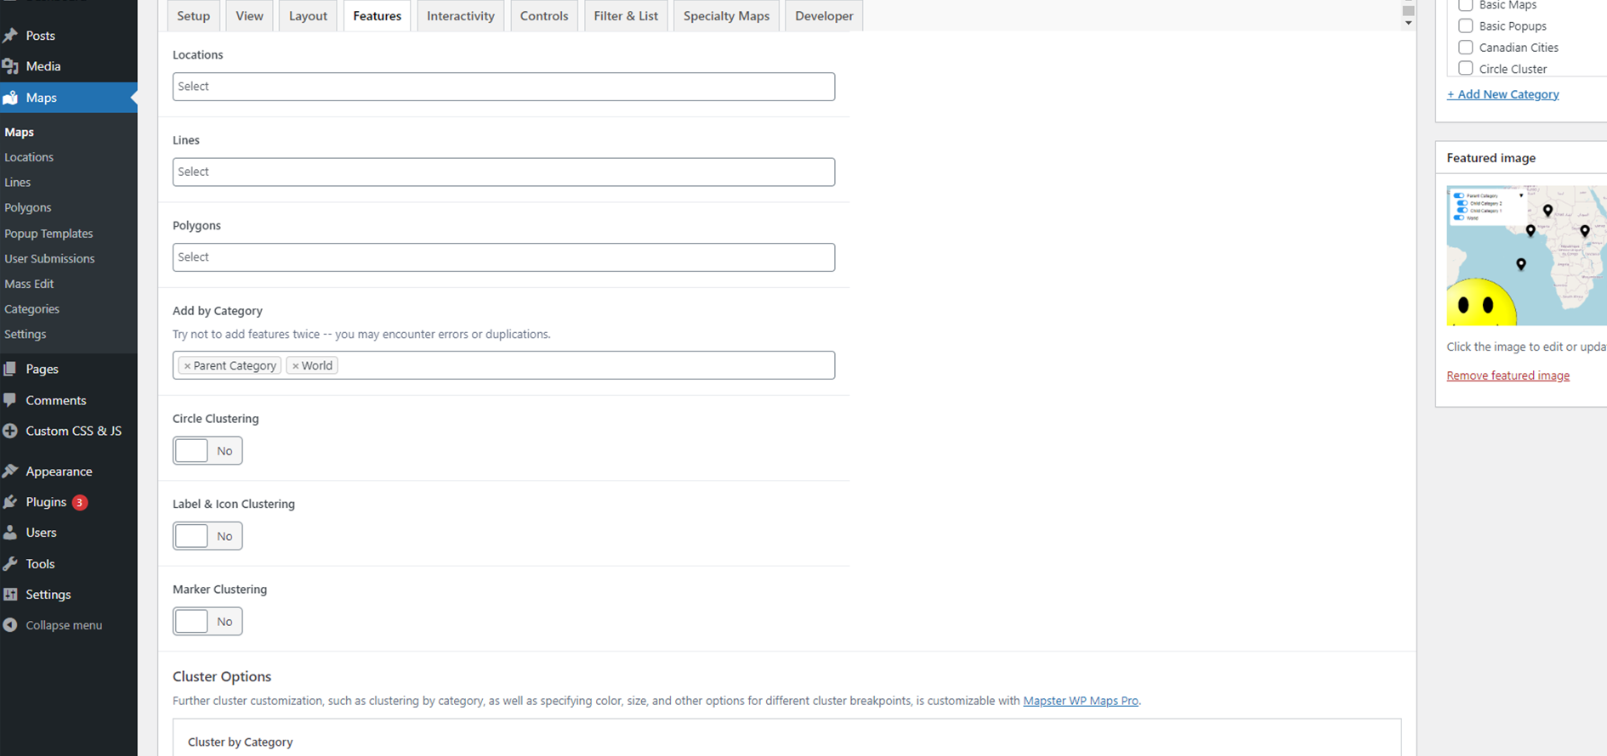
Task: Open the Lines select dropdown
Action: coord(503,172)
